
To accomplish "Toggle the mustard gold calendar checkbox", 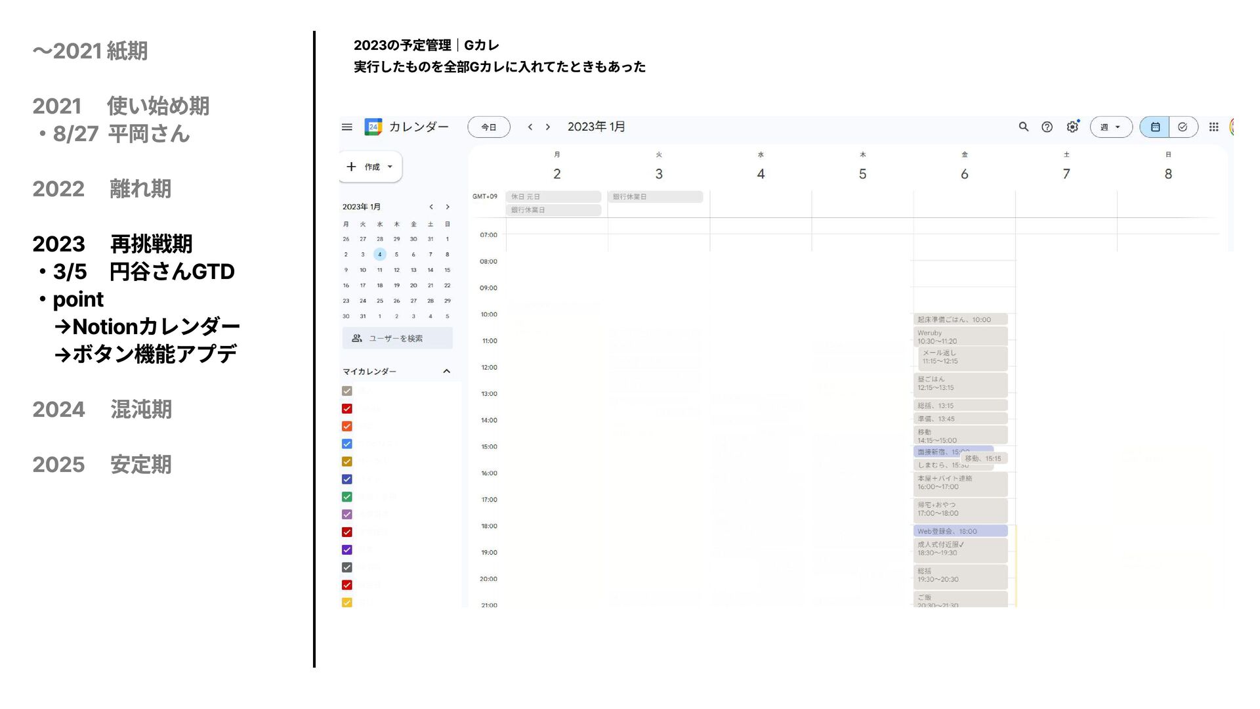I will 347,462.
